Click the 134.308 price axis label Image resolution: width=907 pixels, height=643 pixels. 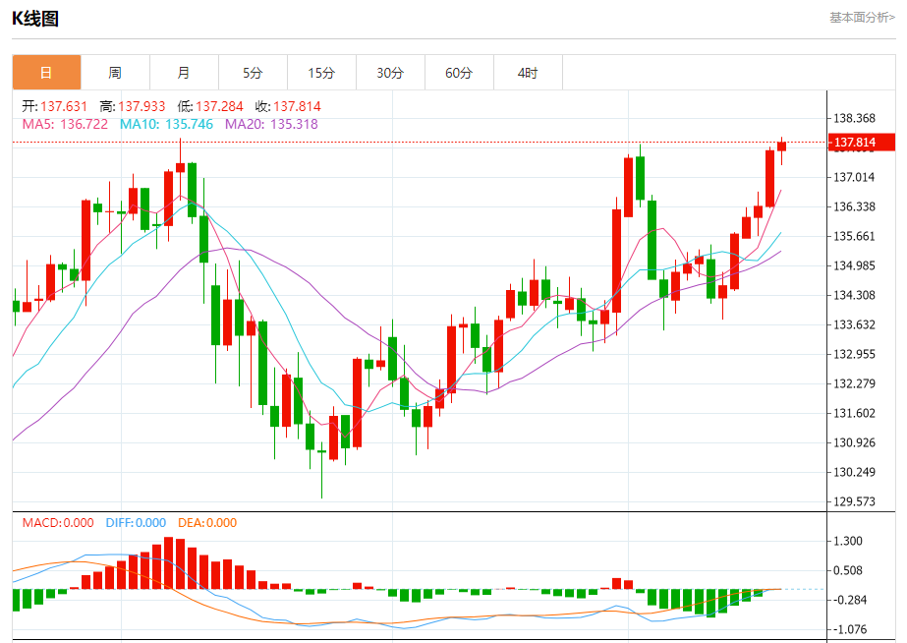coord(854,295)
